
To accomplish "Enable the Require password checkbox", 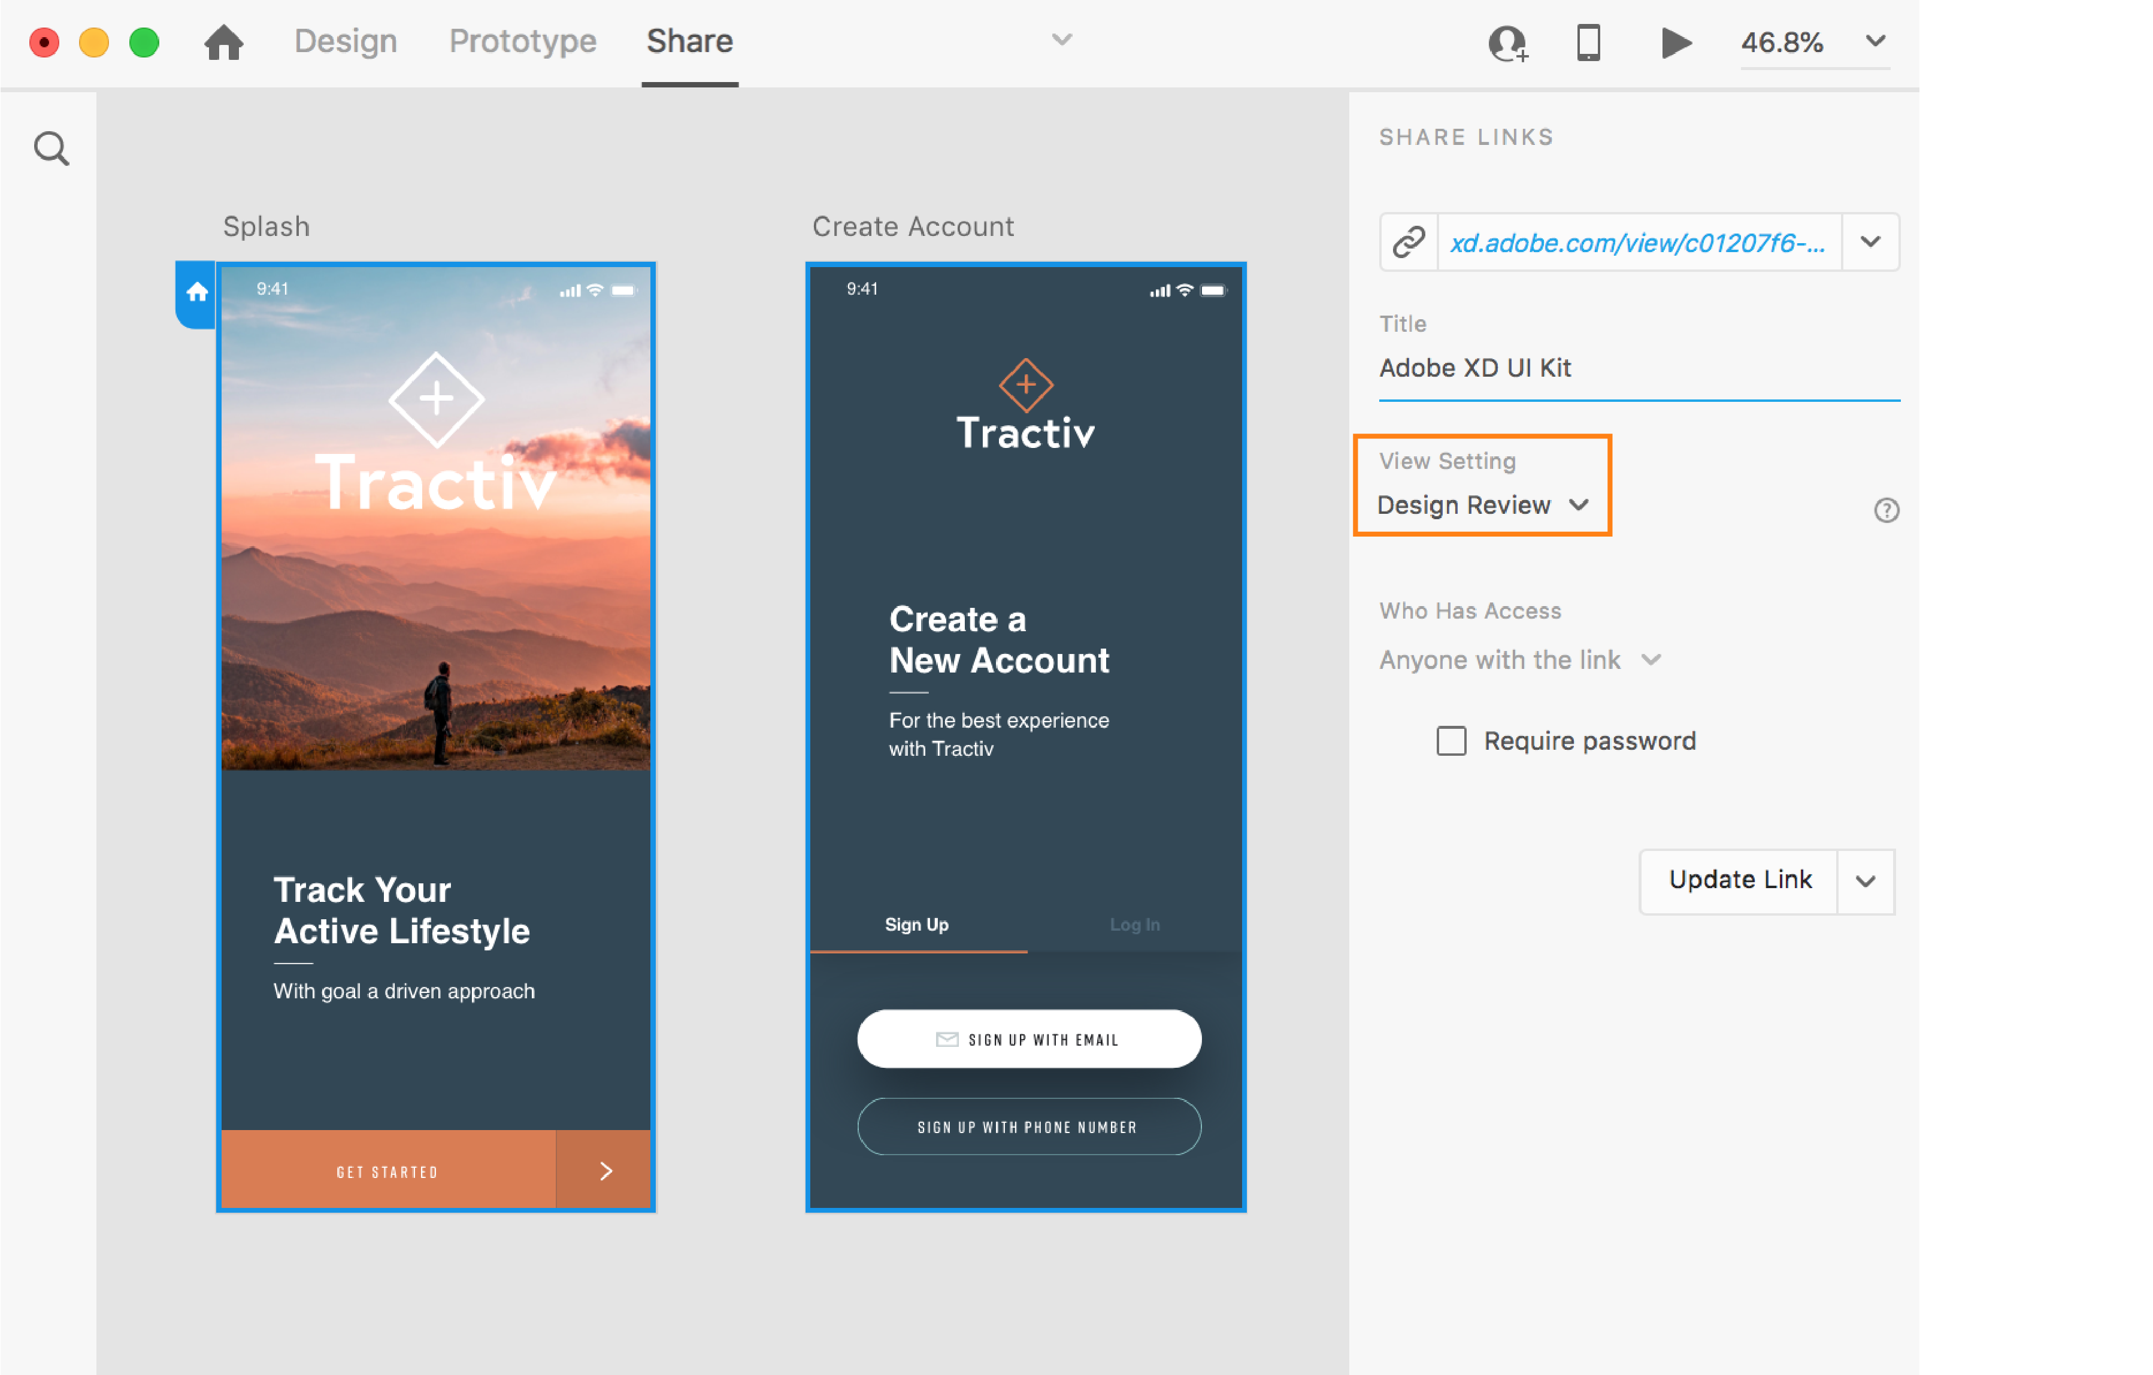I will pyautogui.click(x=1451, y=740).
